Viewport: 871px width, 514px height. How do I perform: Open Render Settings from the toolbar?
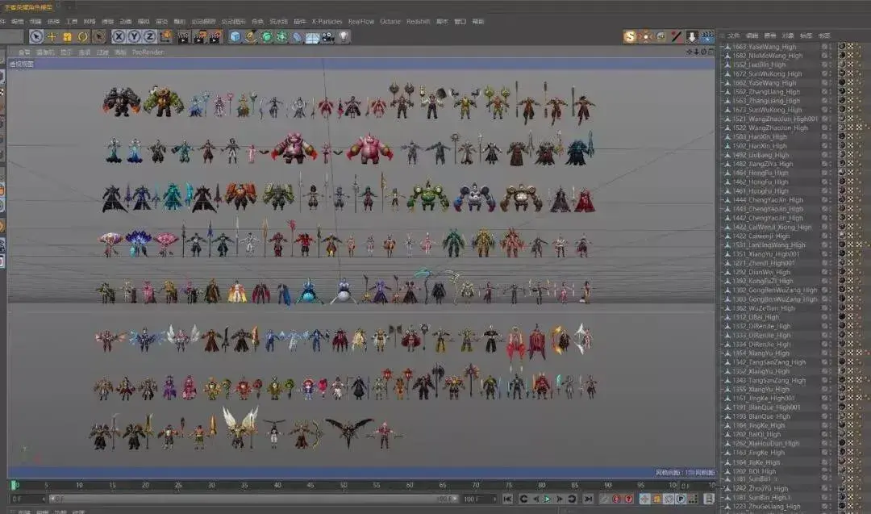pos(215,36)
